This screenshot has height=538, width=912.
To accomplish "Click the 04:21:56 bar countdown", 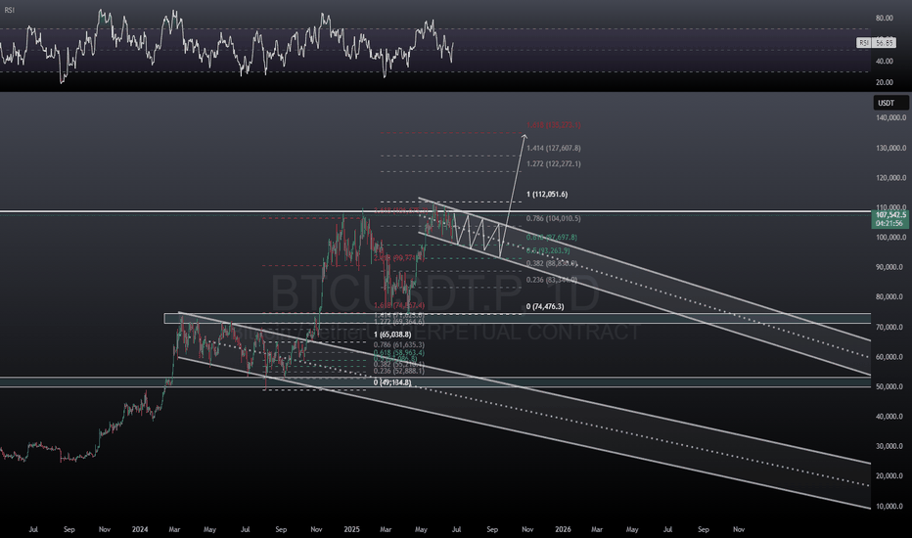I will [x=889, y=223].
